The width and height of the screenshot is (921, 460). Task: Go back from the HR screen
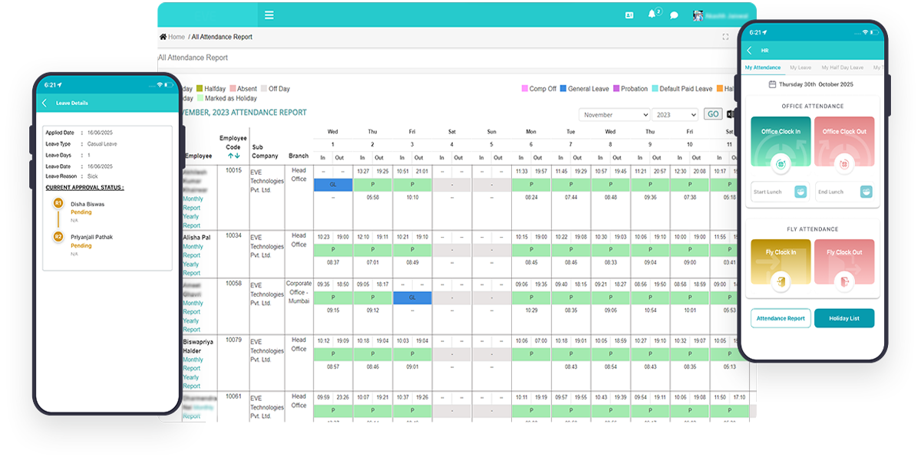click(749, 51)
